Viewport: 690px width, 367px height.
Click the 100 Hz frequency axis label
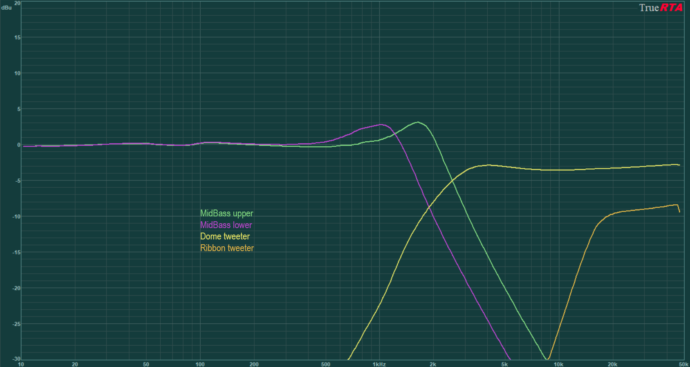(200, 364)
